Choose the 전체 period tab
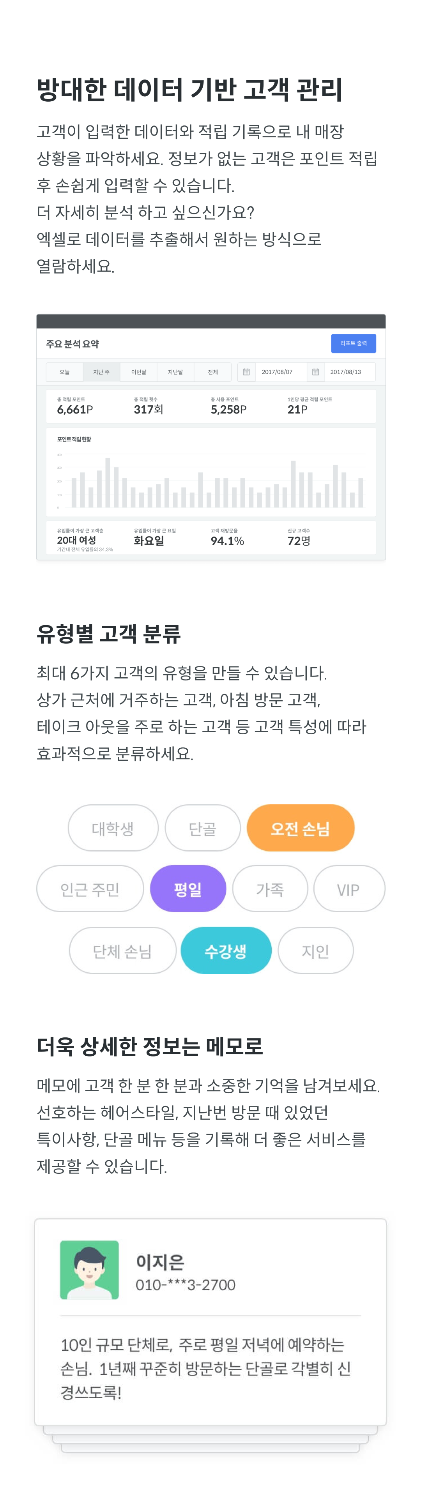The width and height of the screenshot is (421, 1507). (212, 372)
